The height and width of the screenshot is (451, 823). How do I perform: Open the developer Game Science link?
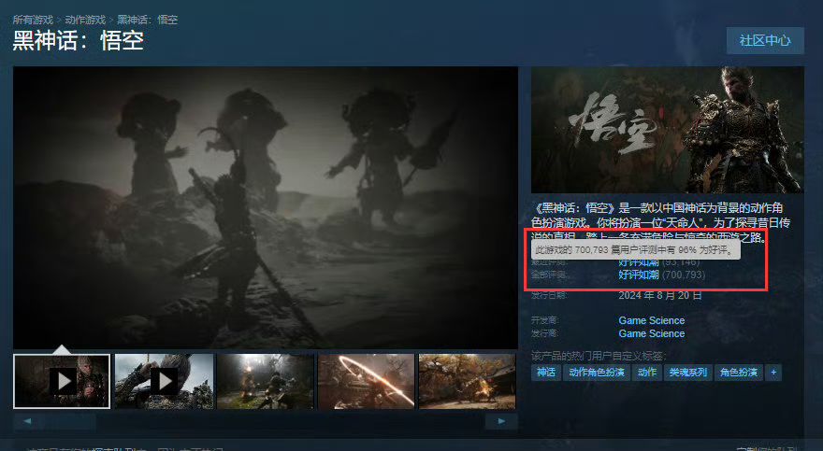pyautogui.click(x=651, y=320)
